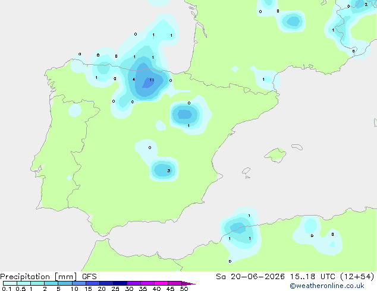This screenshot has width=377, height=291.
Task: Choose the 5–10 mm legend color swatch
Action: point(65,283)
